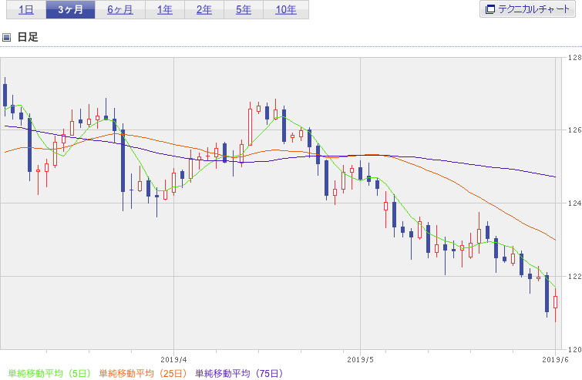
Task: Click the 124 price axis label
Action: click(575, 203)
